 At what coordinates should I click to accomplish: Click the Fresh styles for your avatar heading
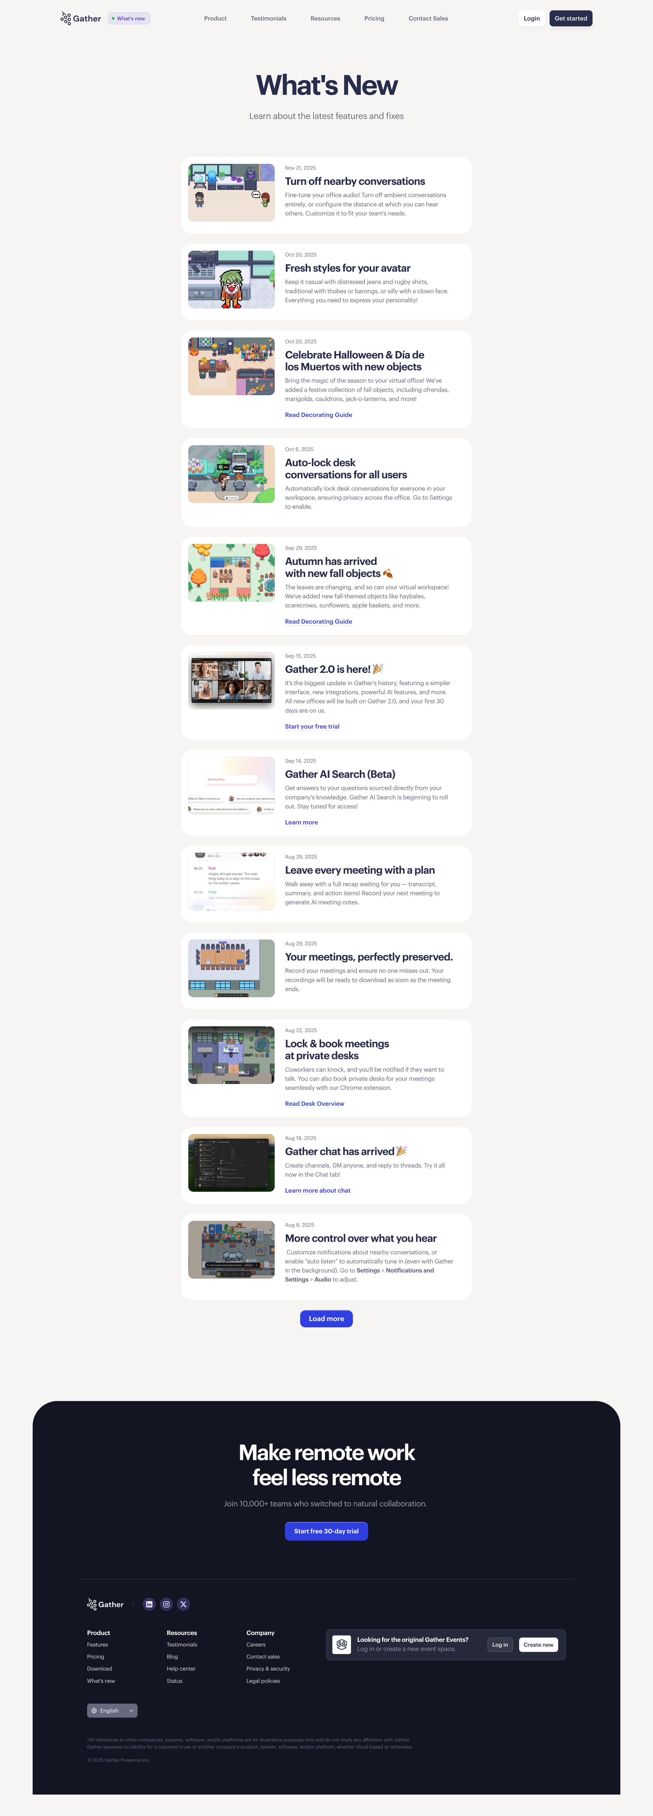(348, 268)
